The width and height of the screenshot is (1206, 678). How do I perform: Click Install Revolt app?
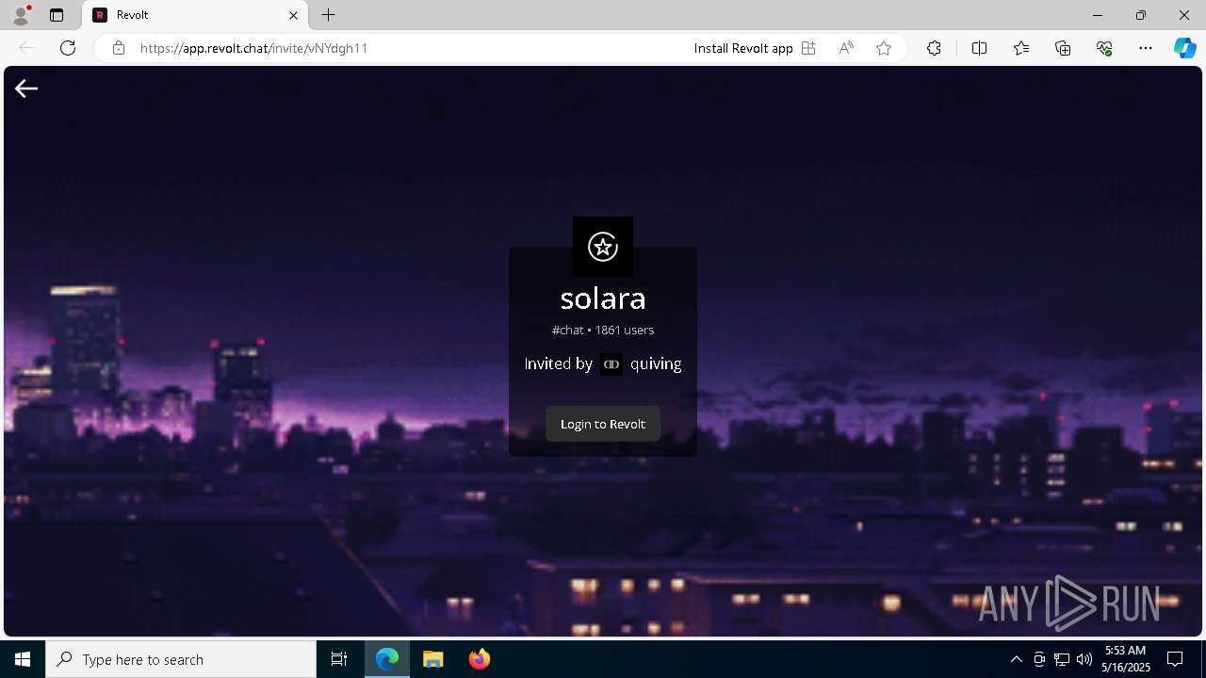(x=743, y=48)
